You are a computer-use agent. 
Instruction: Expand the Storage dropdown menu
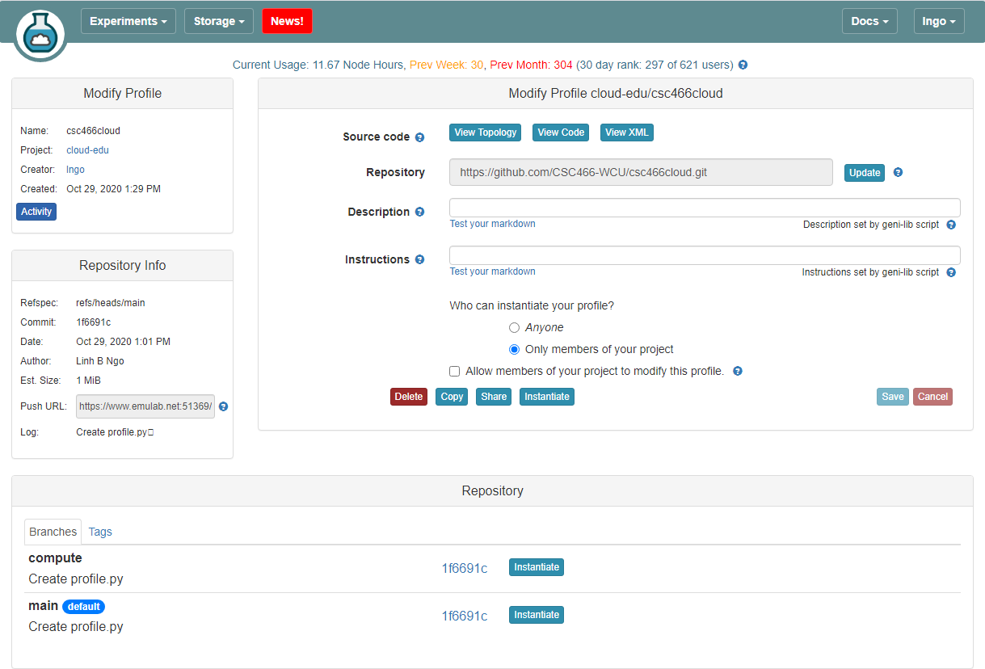pyautogui.click(x=218, y=21)
